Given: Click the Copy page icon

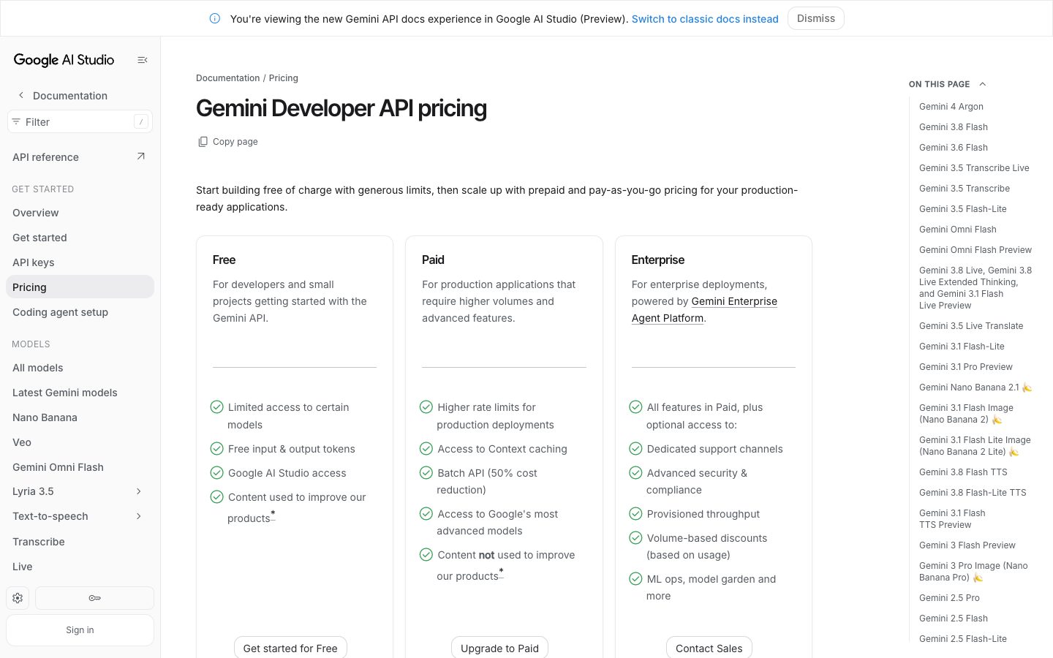Looking at the screenshot, I should [203, 142].
